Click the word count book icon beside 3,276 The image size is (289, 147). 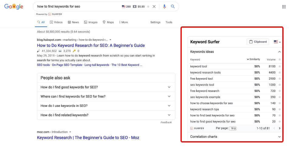pyautogui.click(x=60, y=51)
